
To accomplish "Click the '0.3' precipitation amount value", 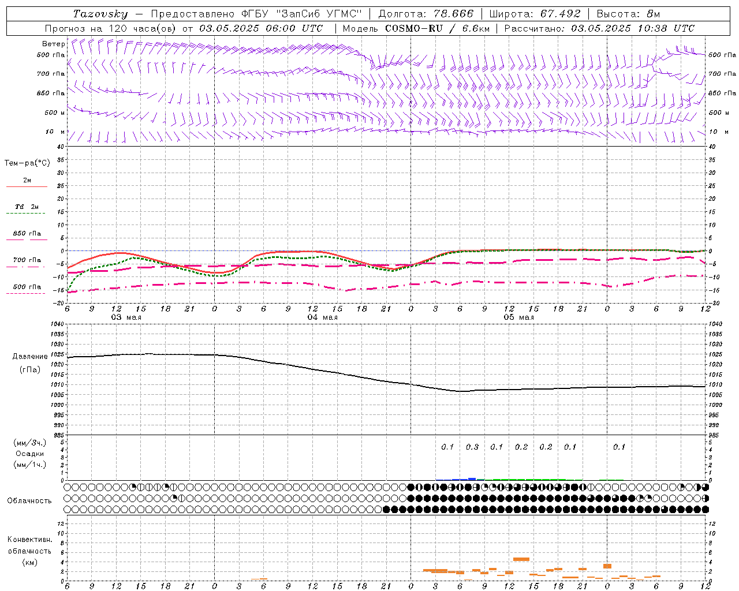I will click(x=472, y=447).
